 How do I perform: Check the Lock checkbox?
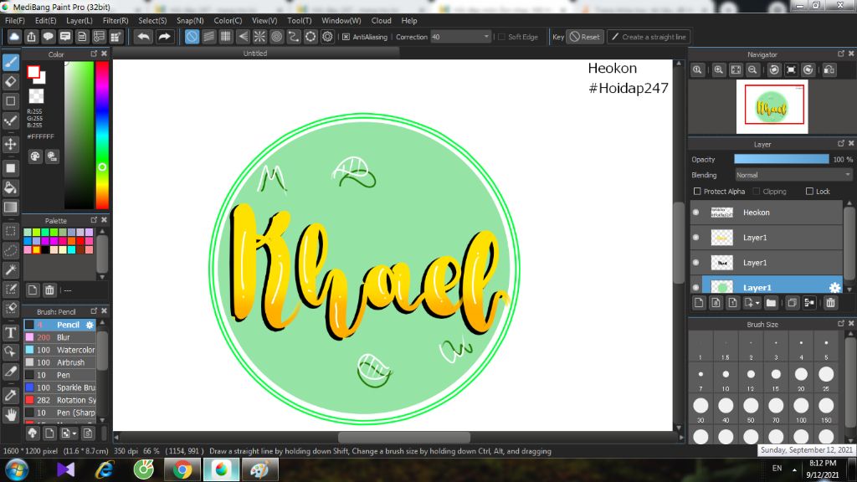(x=809, y=192)
